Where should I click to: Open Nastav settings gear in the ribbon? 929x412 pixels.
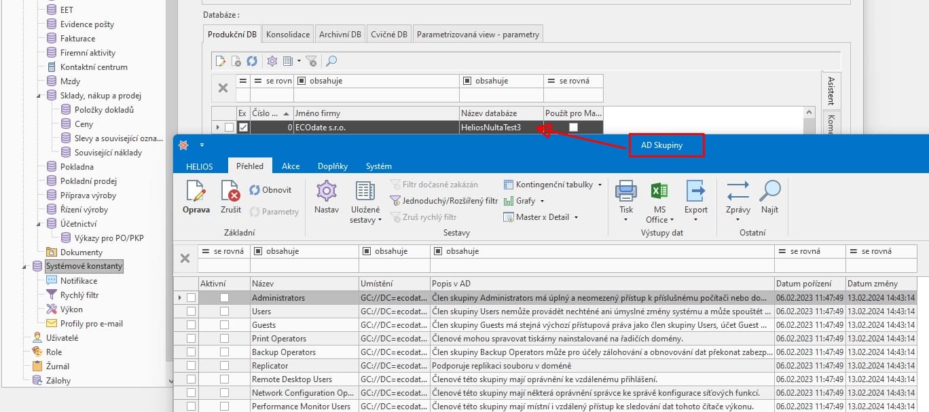[x=327, y=191]
